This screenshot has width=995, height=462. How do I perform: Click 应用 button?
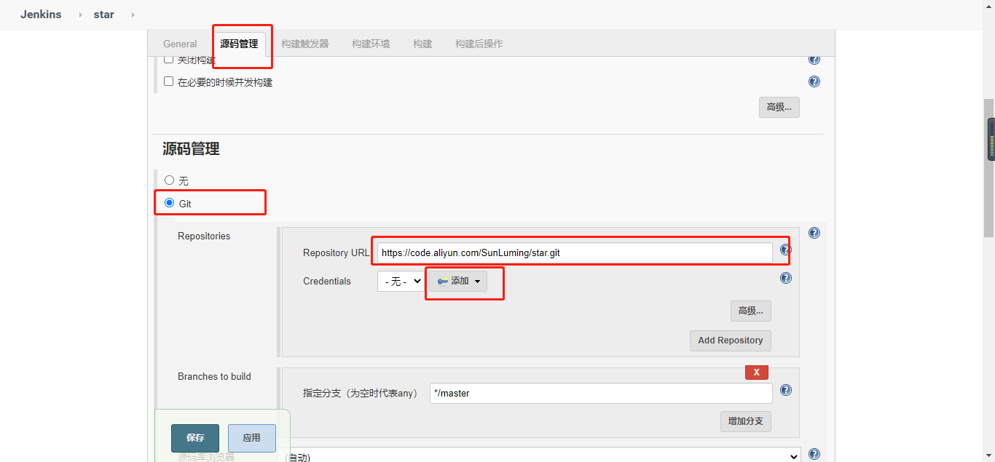pos(252,438)
